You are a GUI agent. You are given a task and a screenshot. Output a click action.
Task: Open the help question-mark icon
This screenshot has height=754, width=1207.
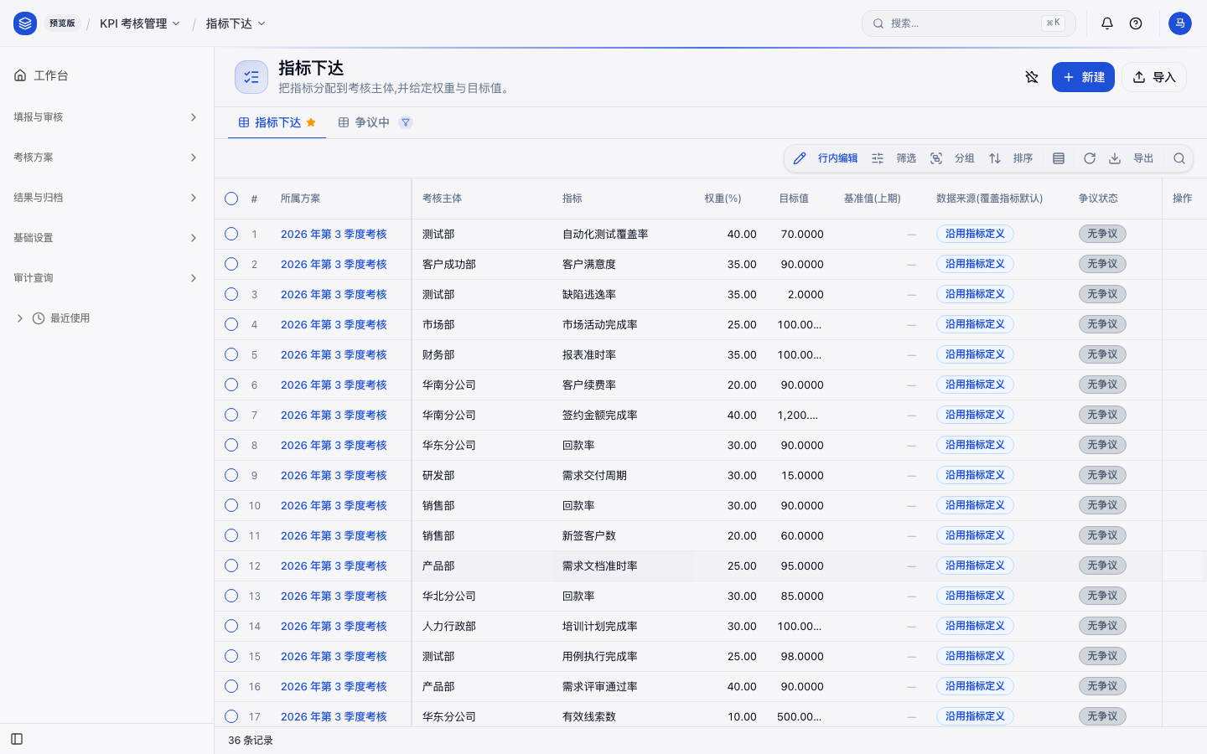coord(1136,23)
